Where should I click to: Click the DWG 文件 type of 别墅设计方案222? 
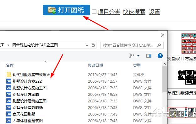(142, 81)
